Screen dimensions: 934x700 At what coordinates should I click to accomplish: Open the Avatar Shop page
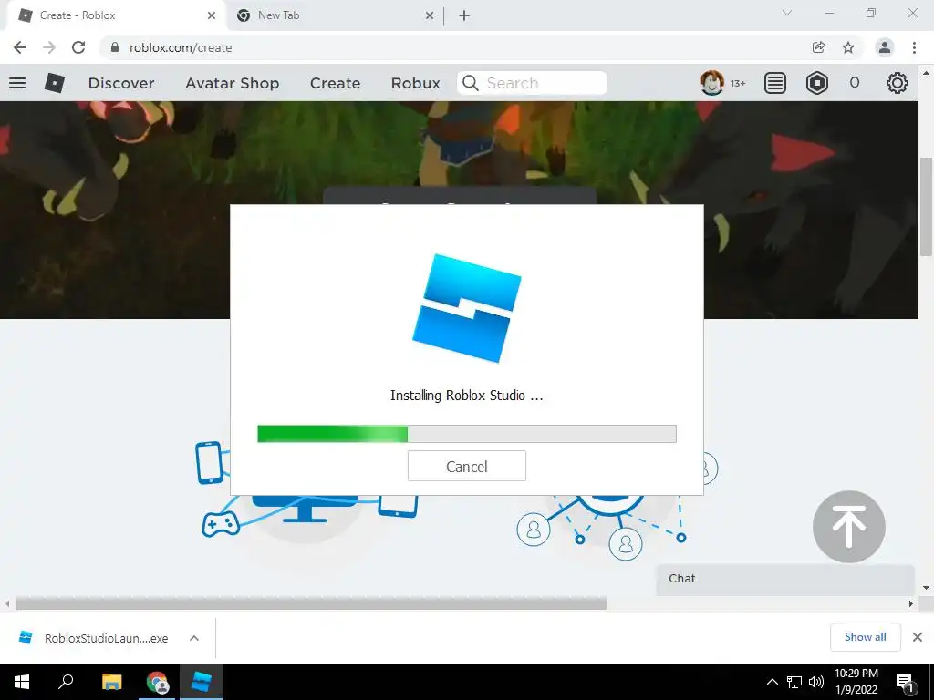click(233, 83)
